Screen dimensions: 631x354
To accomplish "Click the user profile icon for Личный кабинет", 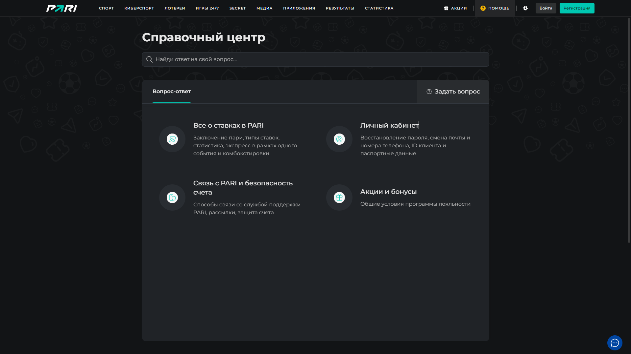I will [x=339, y=139].
